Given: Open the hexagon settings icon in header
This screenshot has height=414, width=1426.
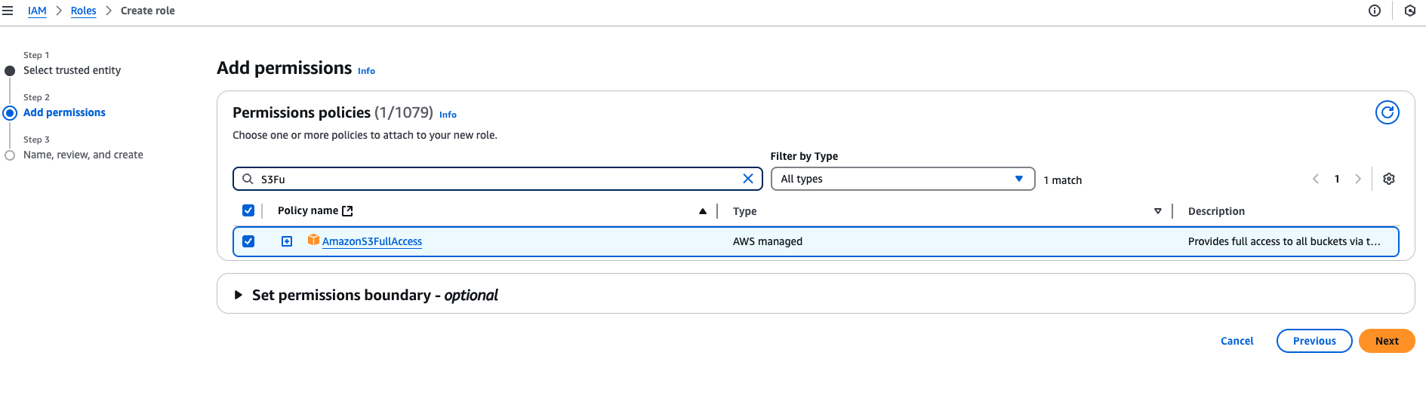Looking at the screenshot, I should (x=1410, y=11).
